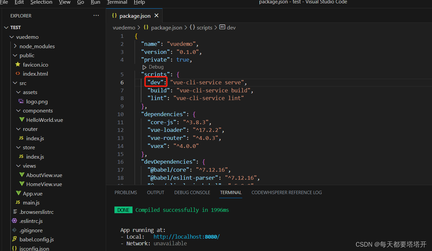Switch to CODEWHISPERER REFERENCE LOG tab
Image resolution: width=432 pixels, height=251 pixels.
pos(287,192)
